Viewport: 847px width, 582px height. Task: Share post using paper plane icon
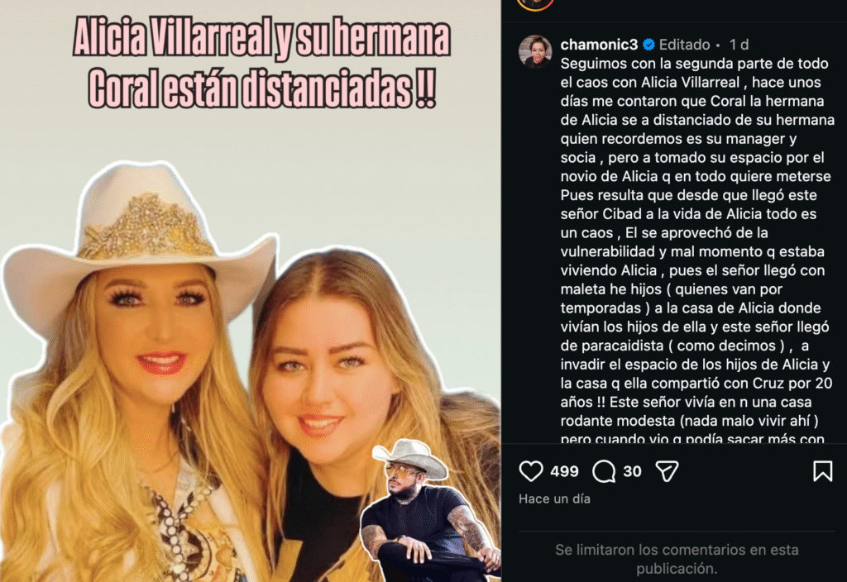point(667,470)
